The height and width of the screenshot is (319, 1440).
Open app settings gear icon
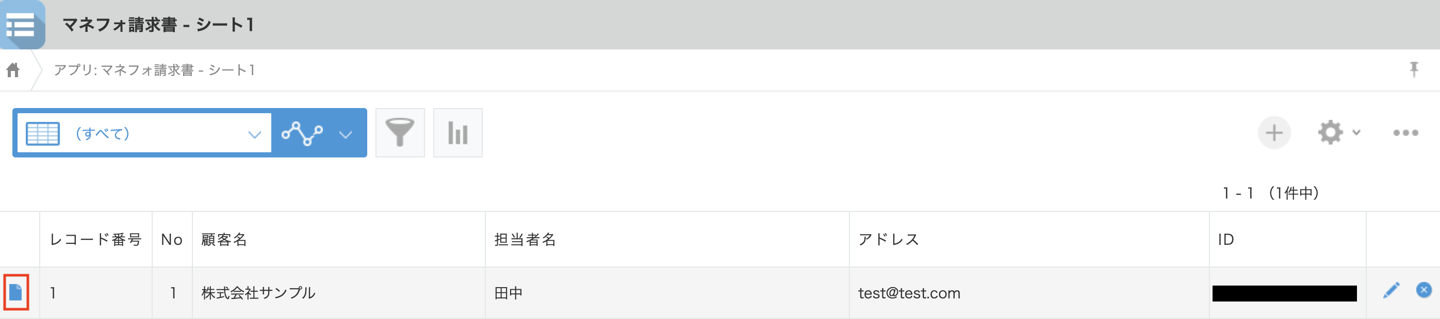(x=1330, y=133)
